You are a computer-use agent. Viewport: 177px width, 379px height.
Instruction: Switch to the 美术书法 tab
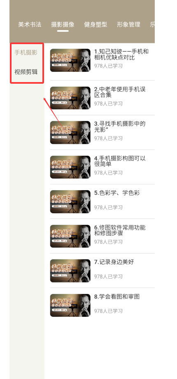[x=30, y=24]
